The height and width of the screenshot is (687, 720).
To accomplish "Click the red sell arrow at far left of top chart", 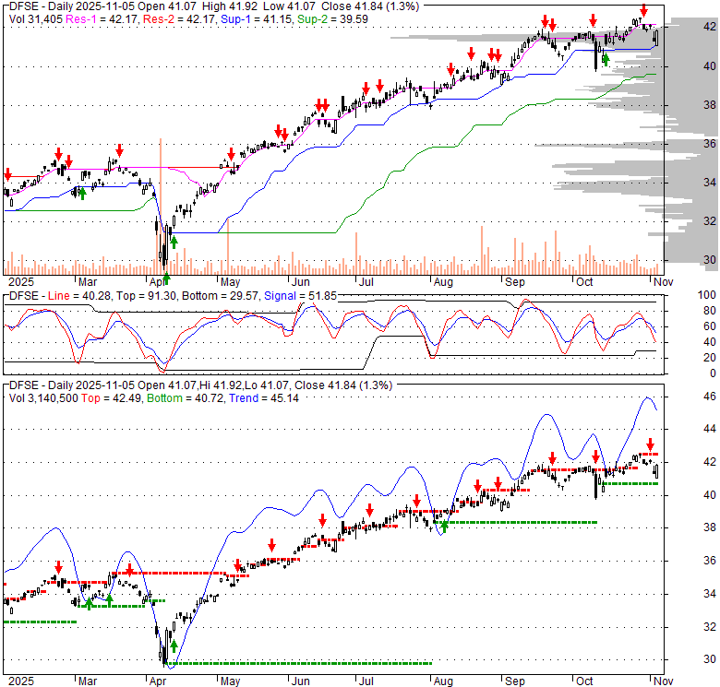I will pyautogui.click(x=7, y=174).
